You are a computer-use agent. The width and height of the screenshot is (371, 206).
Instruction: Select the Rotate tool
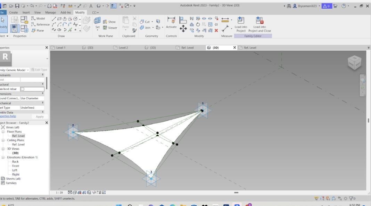(198, 25)
